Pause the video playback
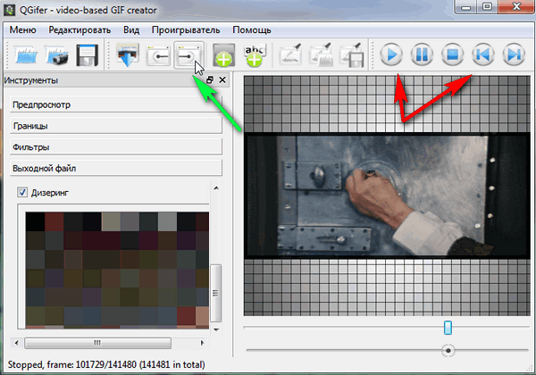This screenshot has width=536, height=375. (x=422, y=54)
